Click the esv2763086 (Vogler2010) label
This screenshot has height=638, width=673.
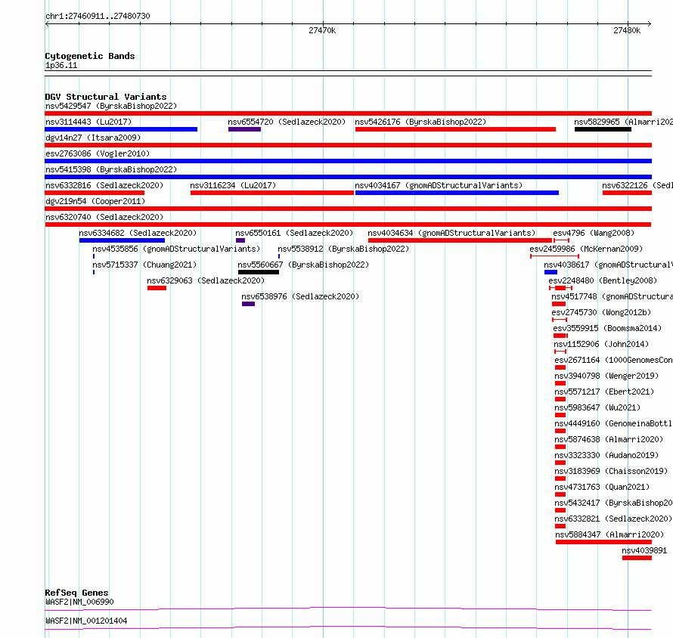[98, 153]
